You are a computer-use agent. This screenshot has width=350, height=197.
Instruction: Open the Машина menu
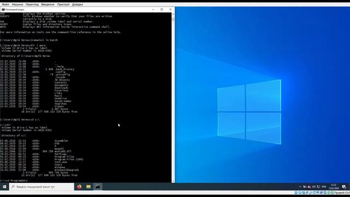coord(17,4)
